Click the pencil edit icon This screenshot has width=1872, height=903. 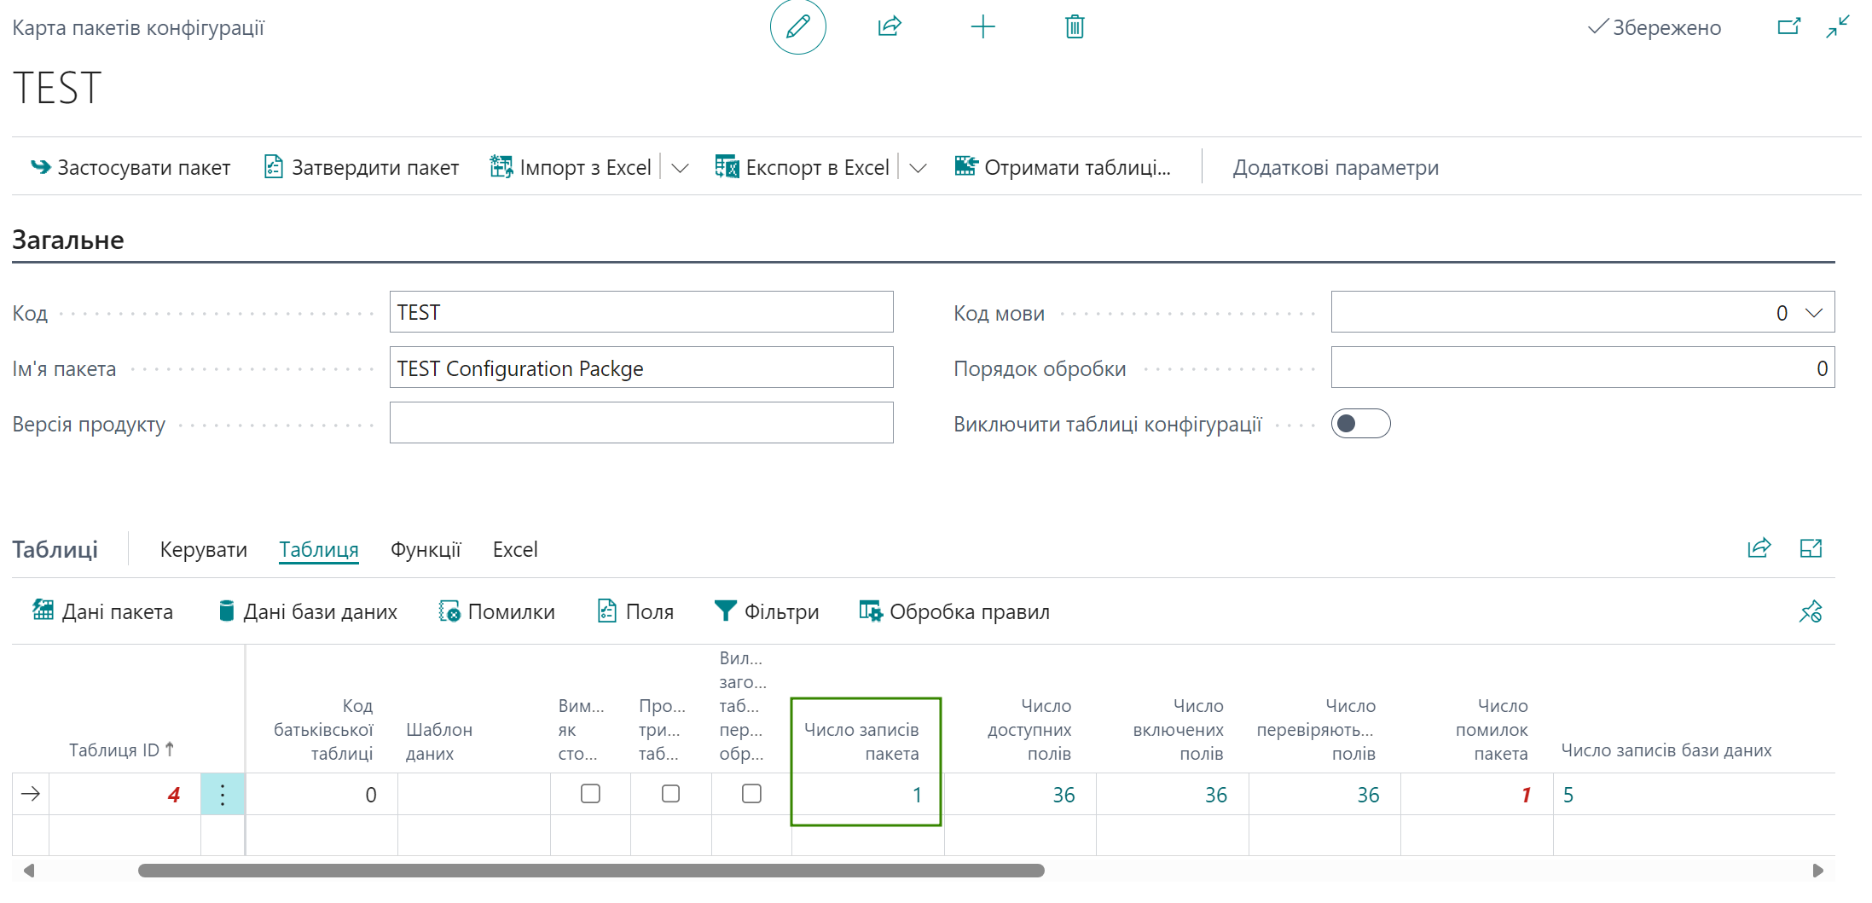[797, 27]
